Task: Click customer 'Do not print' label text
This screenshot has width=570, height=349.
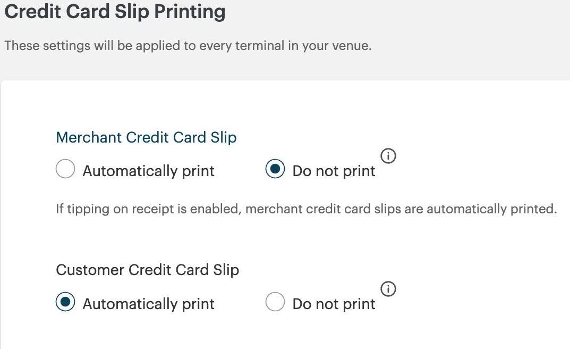Action: 334,304
